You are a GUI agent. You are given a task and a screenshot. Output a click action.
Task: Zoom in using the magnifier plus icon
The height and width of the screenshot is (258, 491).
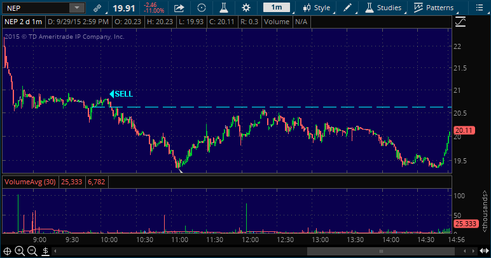pyautogui.click(x=20, y=251)
